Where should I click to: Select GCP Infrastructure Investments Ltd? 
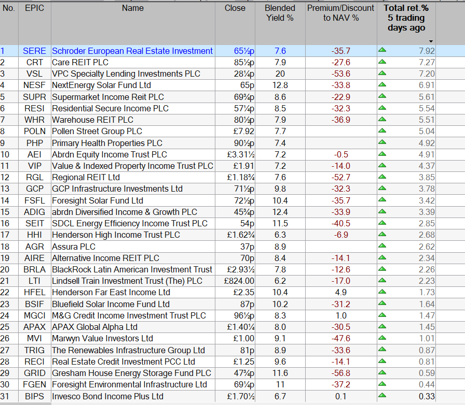[x=117, y=189]
